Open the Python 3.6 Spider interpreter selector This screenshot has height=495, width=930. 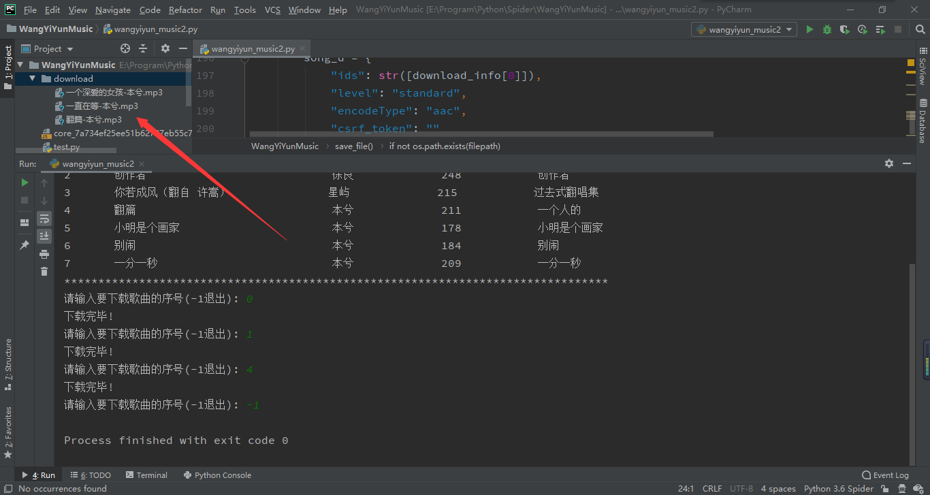point(839,488)
